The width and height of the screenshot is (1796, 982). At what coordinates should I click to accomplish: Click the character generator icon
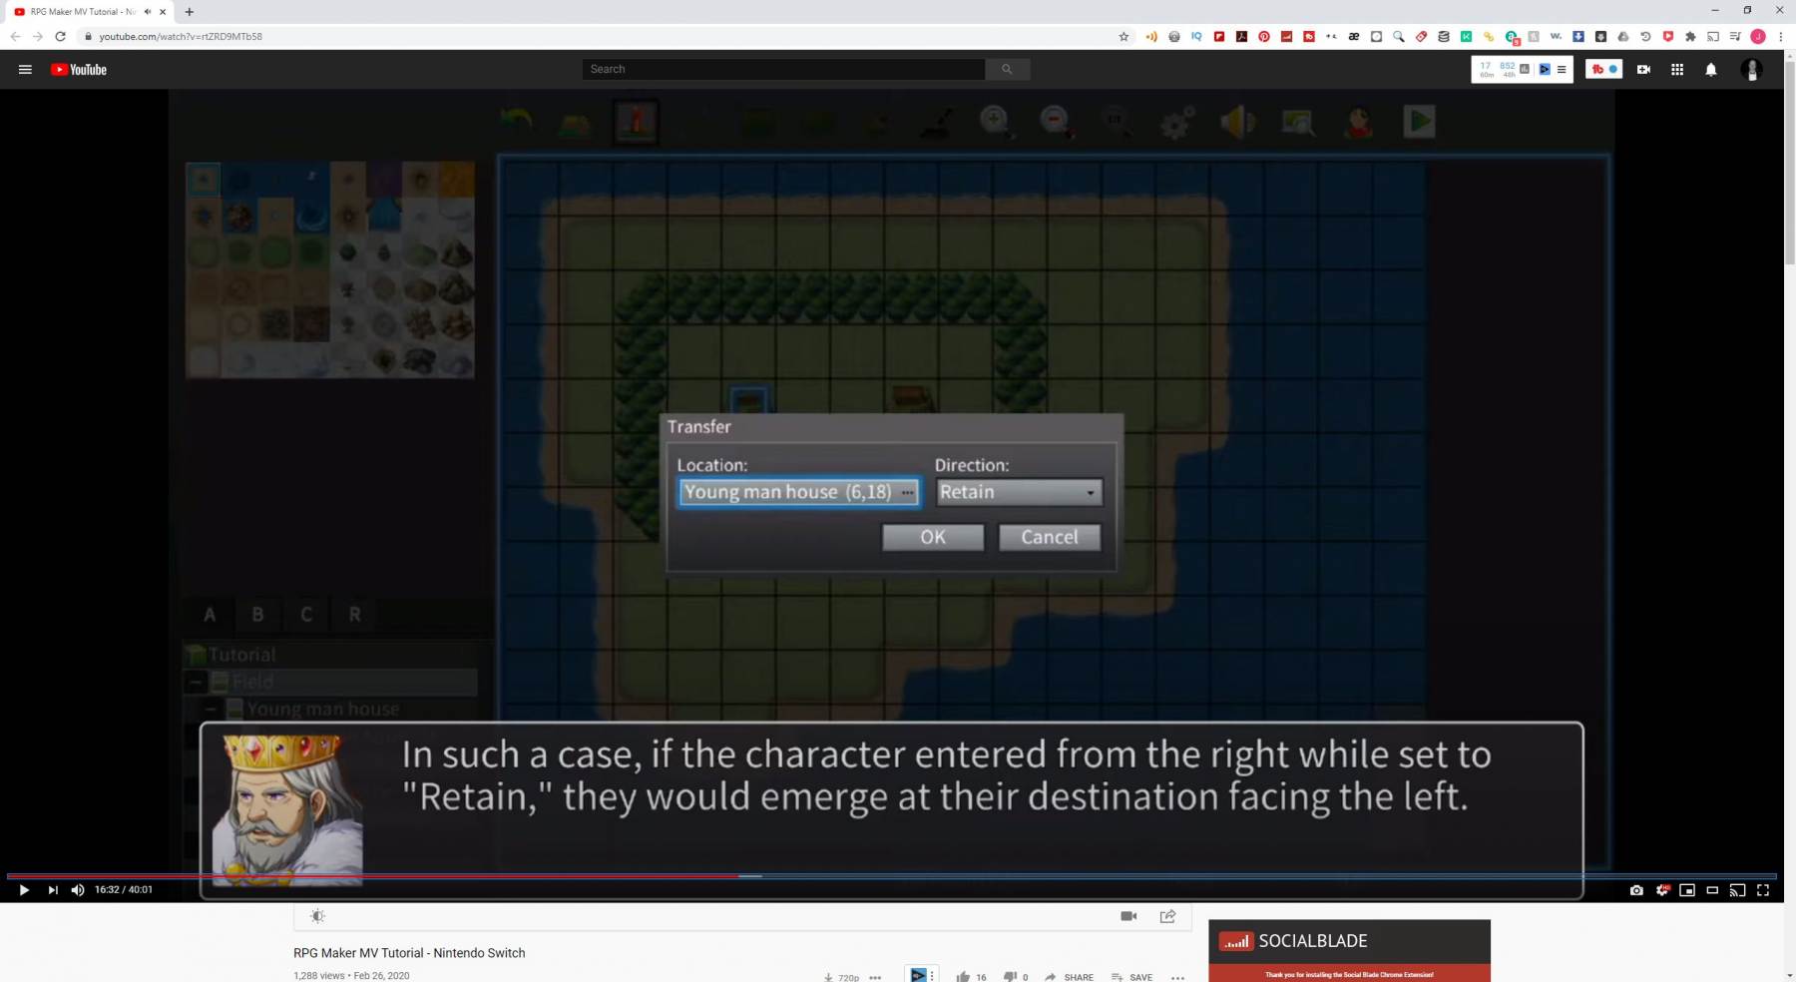click(1358, 122)
